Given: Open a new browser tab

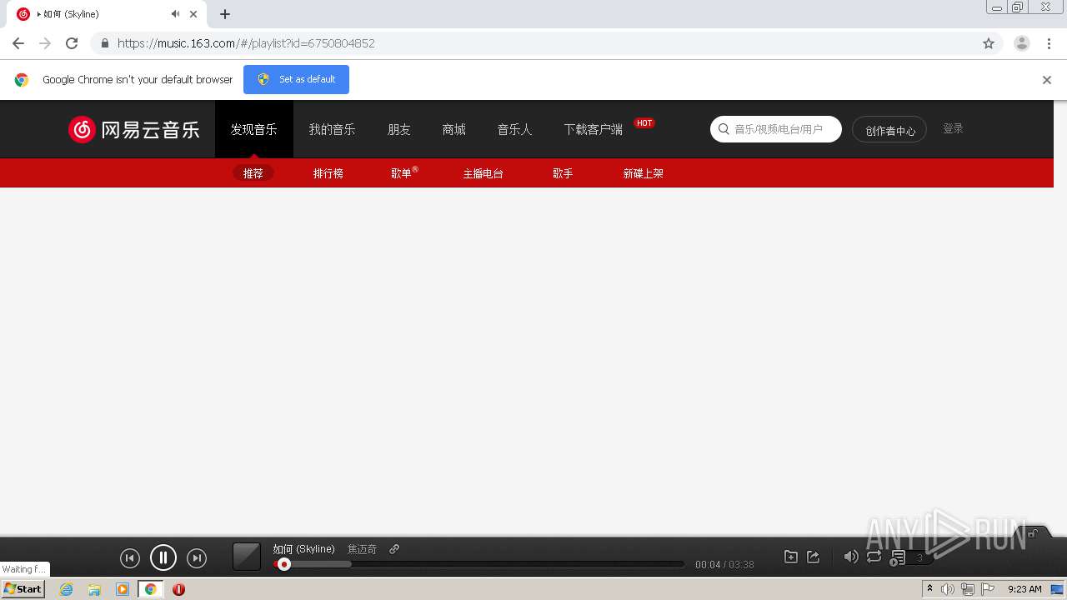Looking at the screenshot, I should pos(225,14).
